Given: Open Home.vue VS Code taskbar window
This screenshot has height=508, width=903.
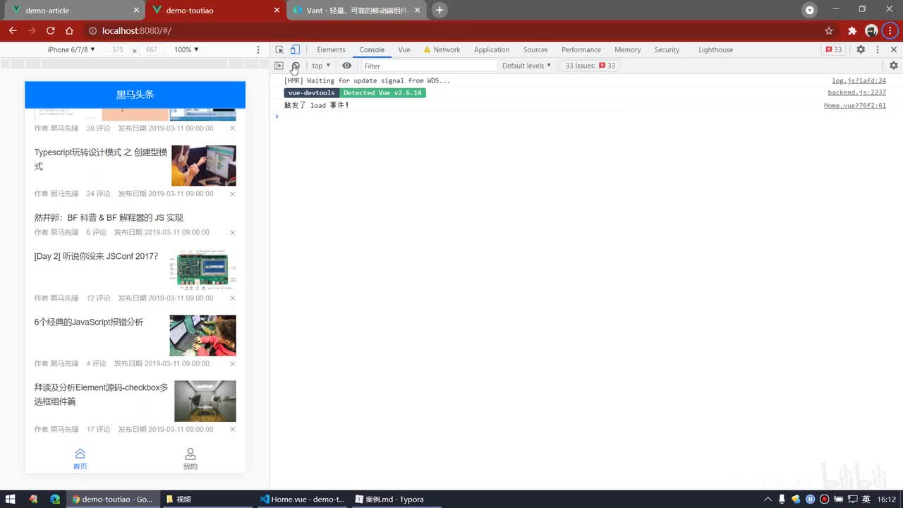Looking at the screenshot, I should [302, 499].
